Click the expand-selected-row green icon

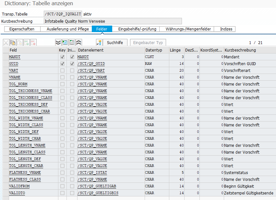(x=65, y=42)
